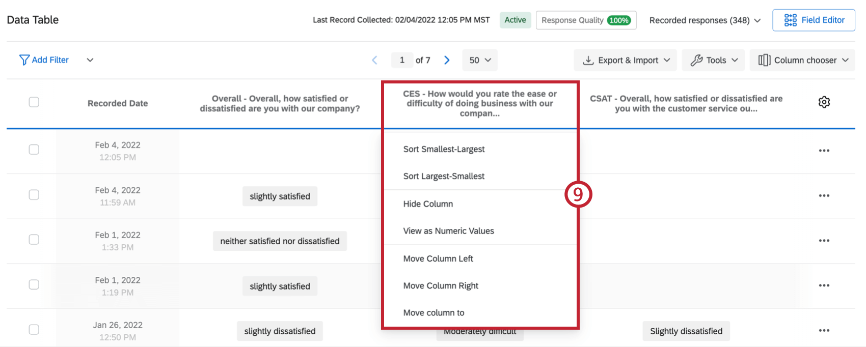Go to the previous page of responses

pyautogui.click(x=374, y=60)
